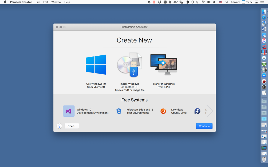The height and width of the screenshot is (167, 268).
Task: Open Dropbox folder stack in dock
Action: (x=264, y=113)
